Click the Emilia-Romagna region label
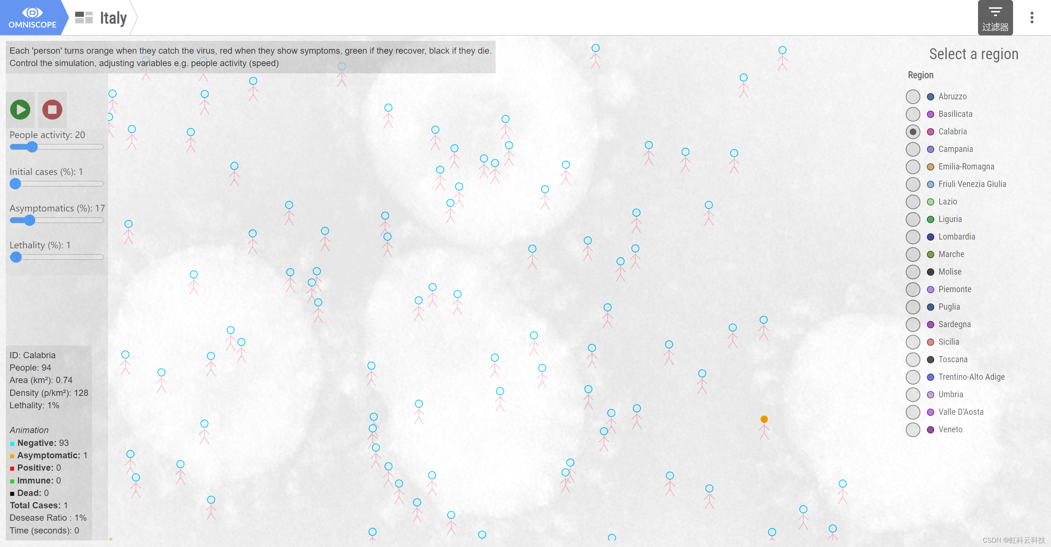 [966, 167]
